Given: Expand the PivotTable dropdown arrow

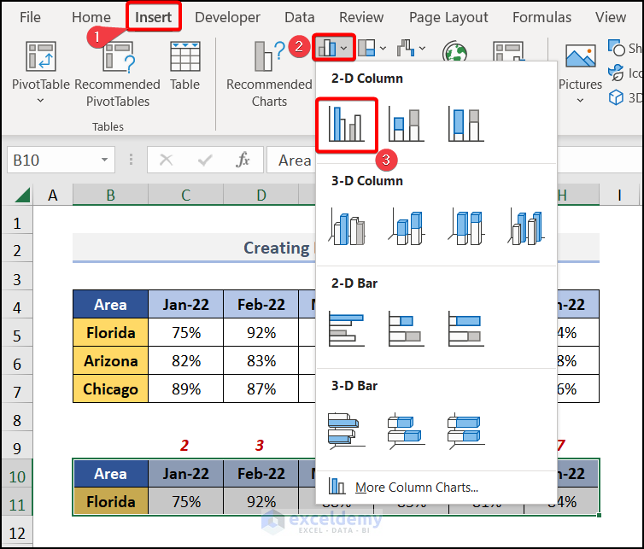Looking at the screenshot, I should pos(40,100).
